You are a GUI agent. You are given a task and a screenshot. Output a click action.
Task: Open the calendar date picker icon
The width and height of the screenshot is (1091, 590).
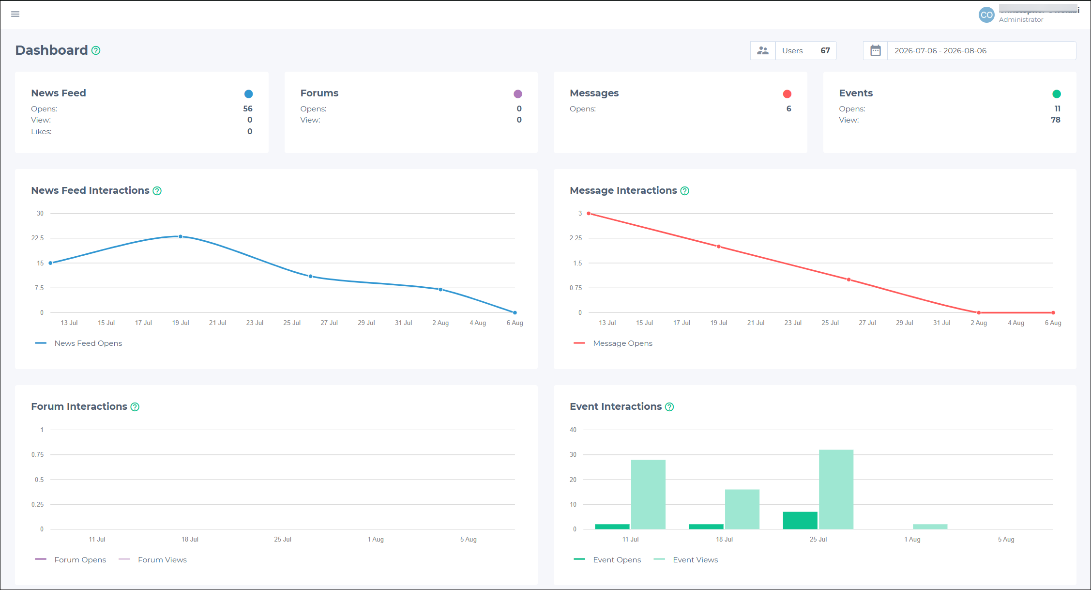point(876,50)
